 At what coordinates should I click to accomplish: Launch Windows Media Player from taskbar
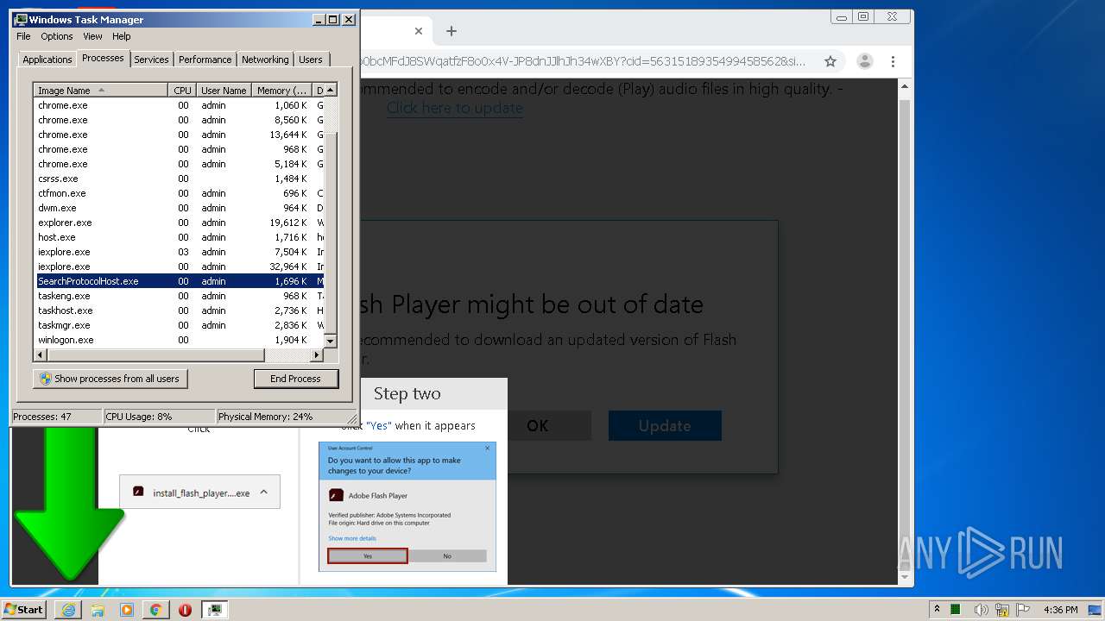click(x=127, y=610)
